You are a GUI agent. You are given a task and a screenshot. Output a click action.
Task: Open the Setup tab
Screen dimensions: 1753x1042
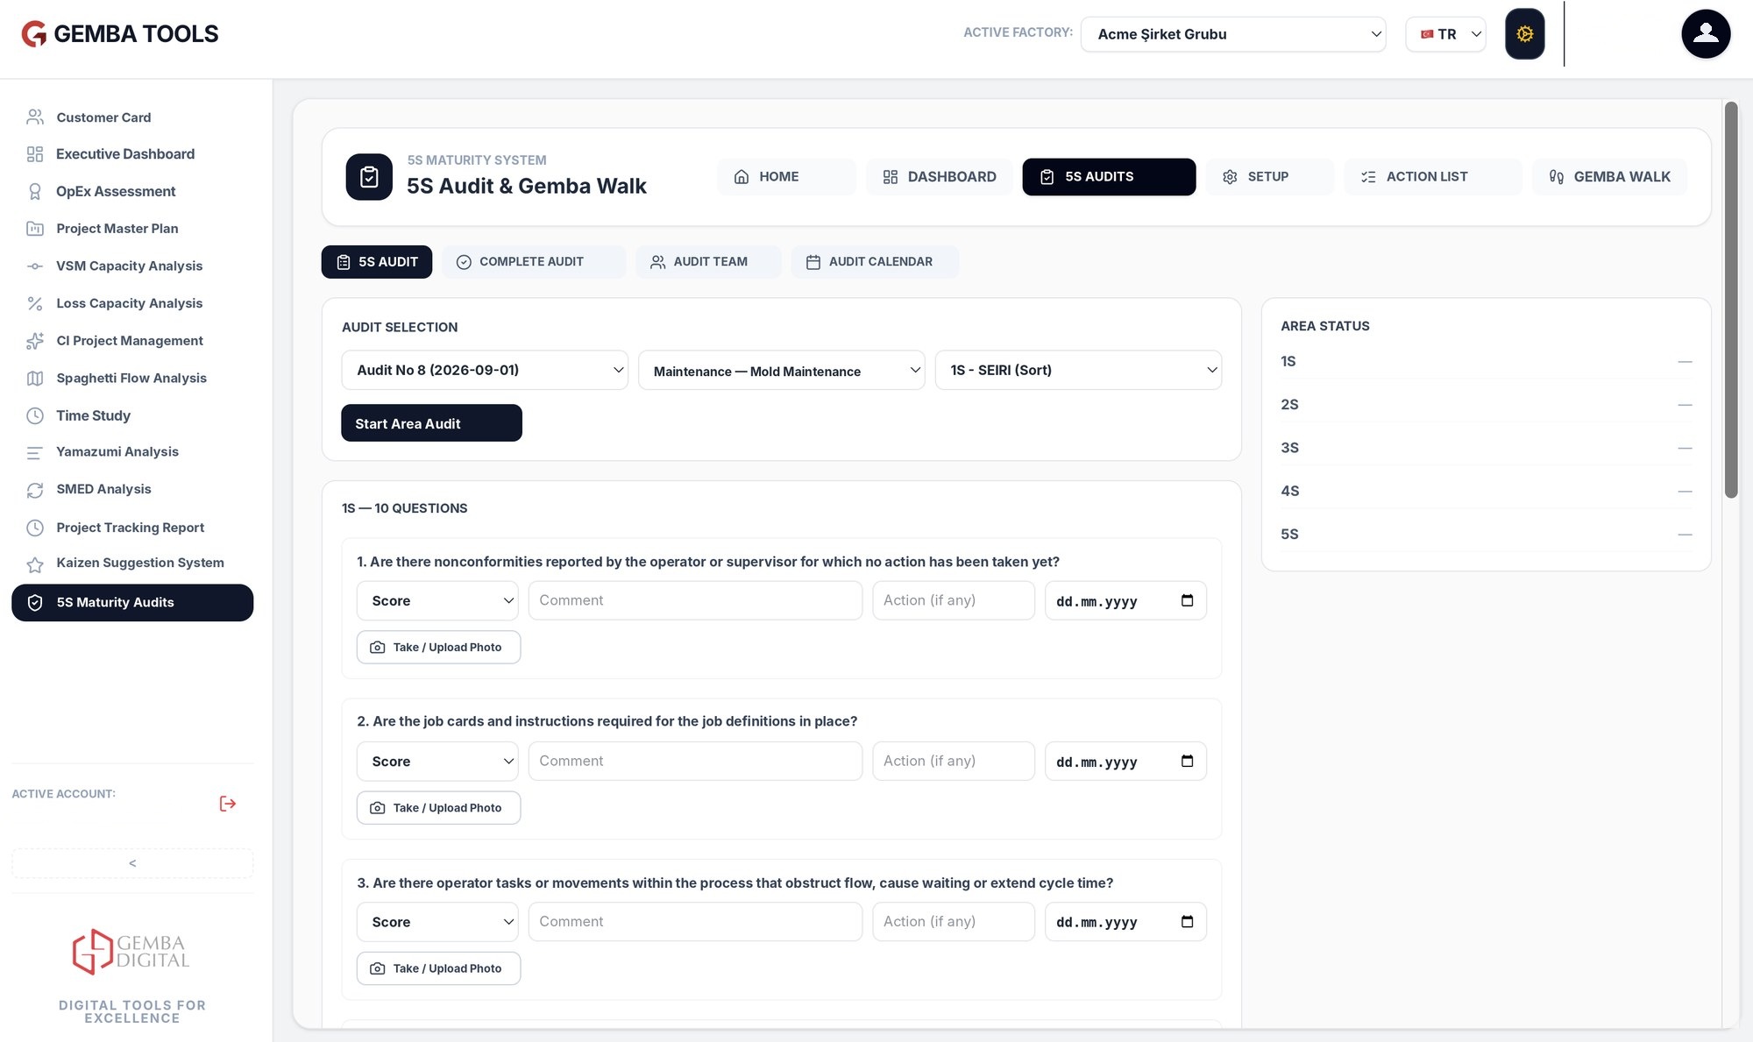click(1269, 177)
